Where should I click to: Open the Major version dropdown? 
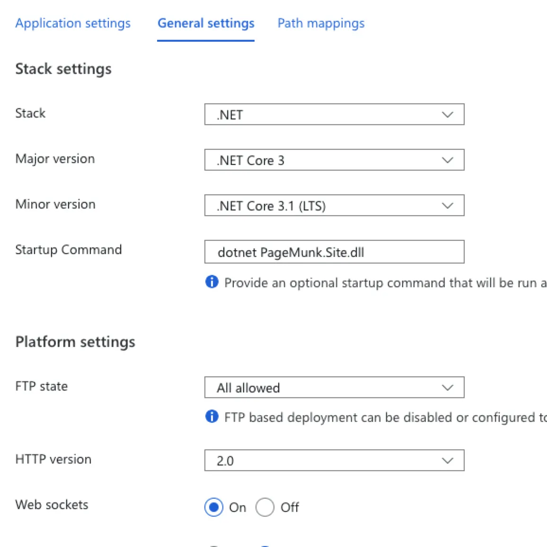coord(334,160)
